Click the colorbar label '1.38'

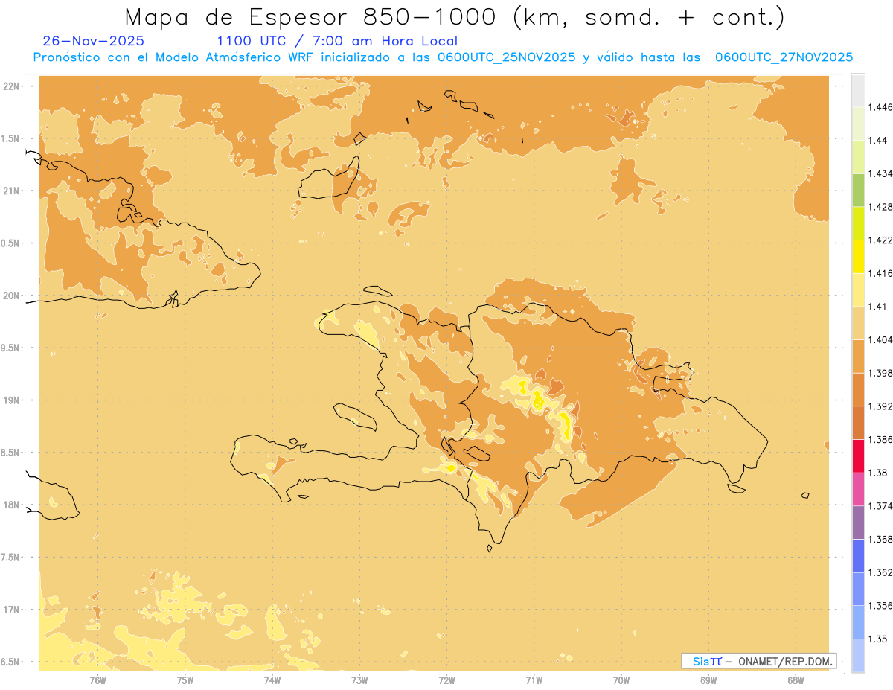877,473
